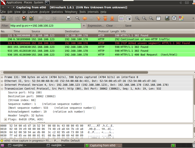Select packet 328 TCP ACKed unseen segment
This screenshot has width=195, height=148.
click(97, 43)
